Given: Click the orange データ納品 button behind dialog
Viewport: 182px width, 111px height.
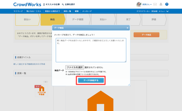Looking at the screenshot, I should pos(146,35).
